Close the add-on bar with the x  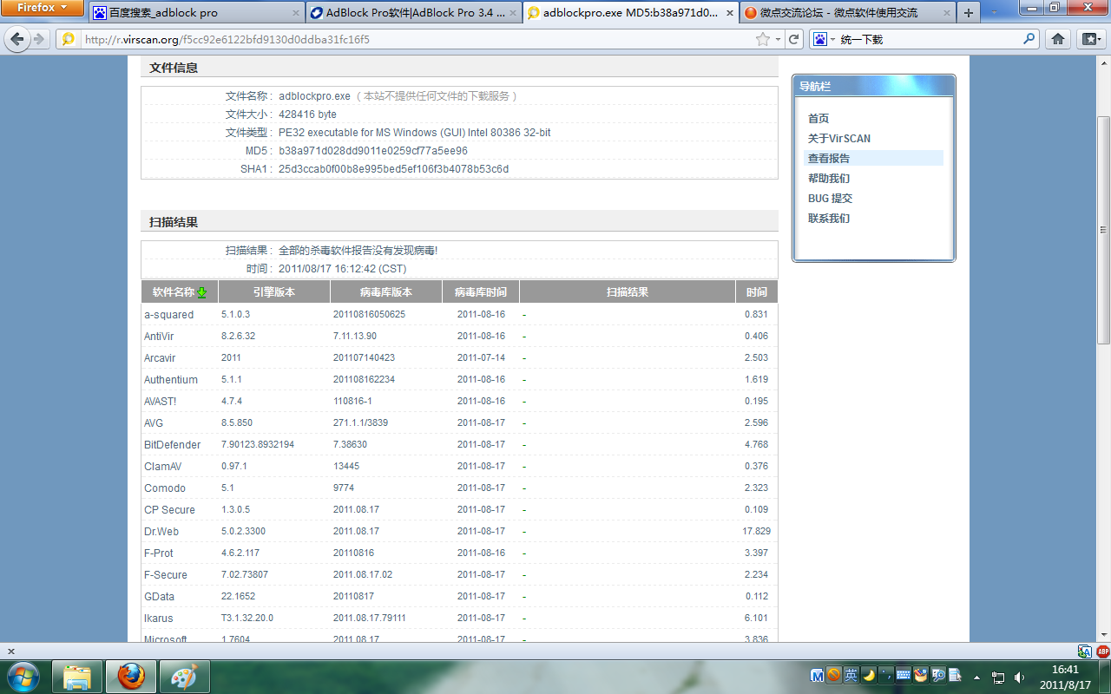(10, 651)
